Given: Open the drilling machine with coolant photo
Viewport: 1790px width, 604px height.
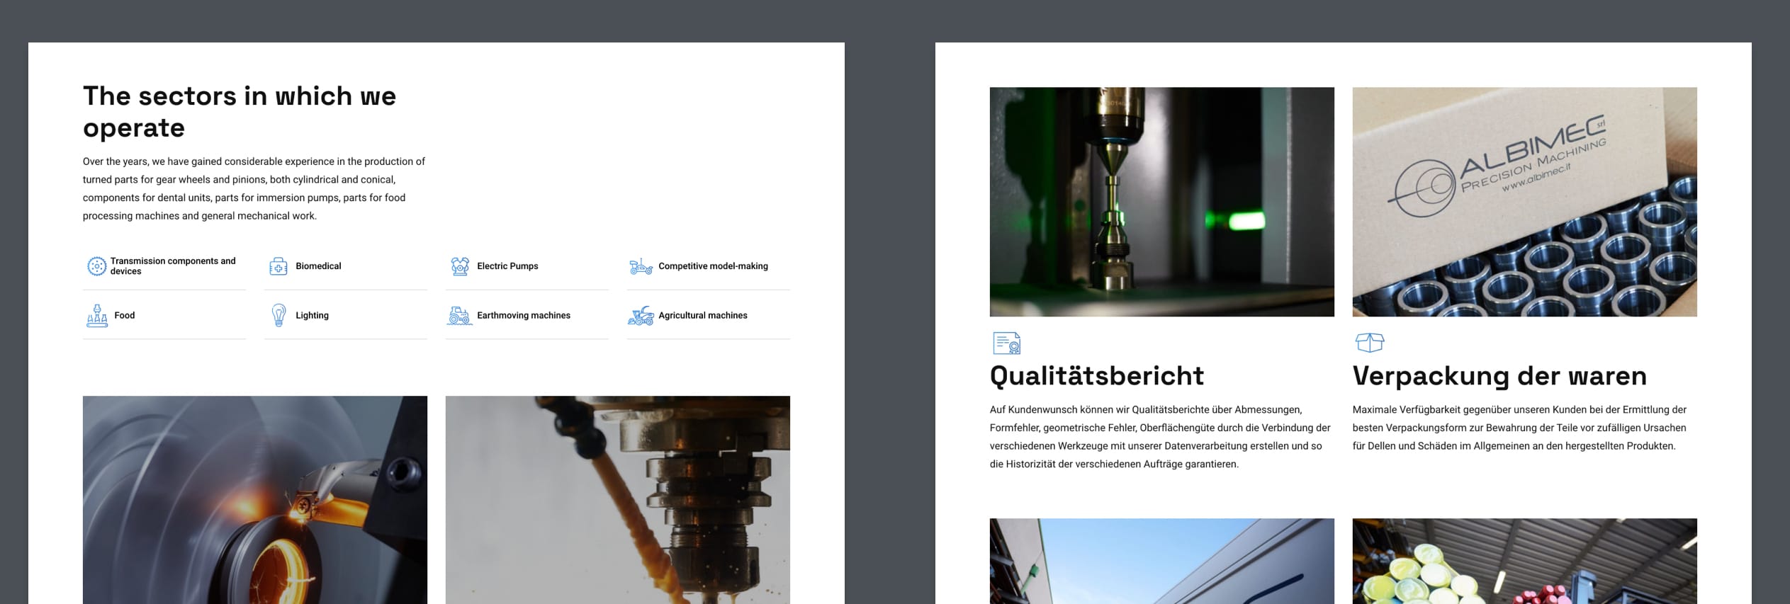Looking at the screenshot, I should click(618, 500).
